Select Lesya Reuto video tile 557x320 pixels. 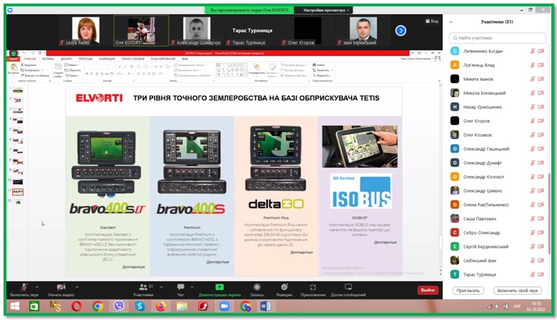coord(86,31)
